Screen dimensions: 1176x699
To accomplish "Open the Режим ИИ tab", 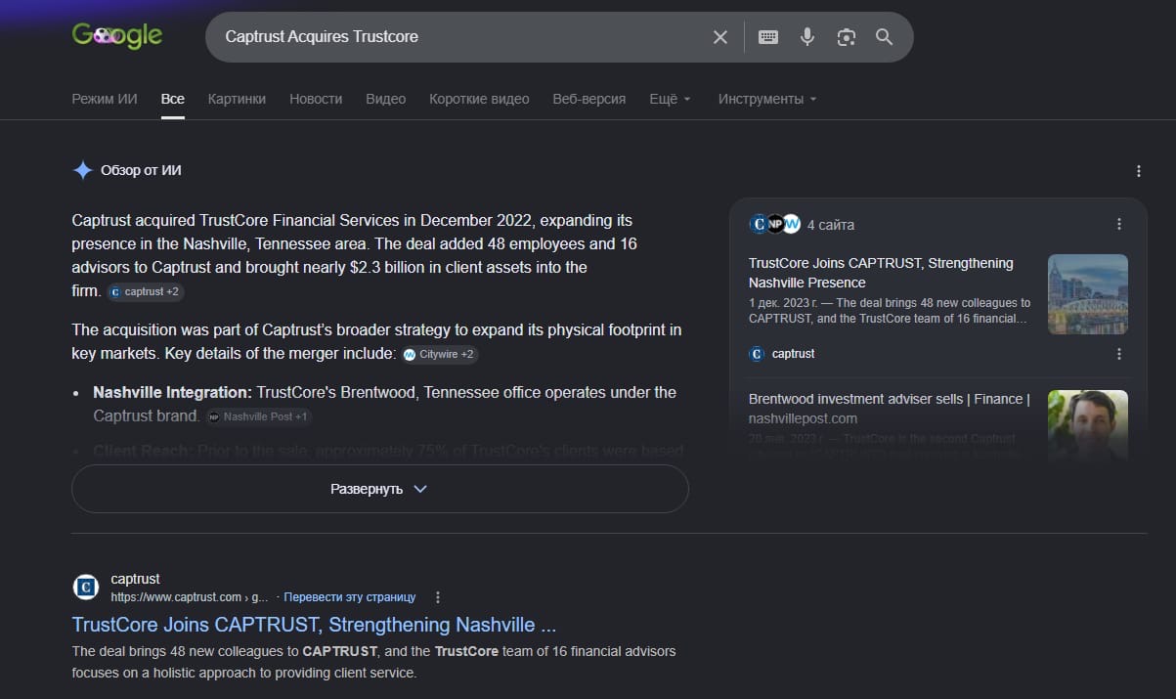I will coord(105,99).
